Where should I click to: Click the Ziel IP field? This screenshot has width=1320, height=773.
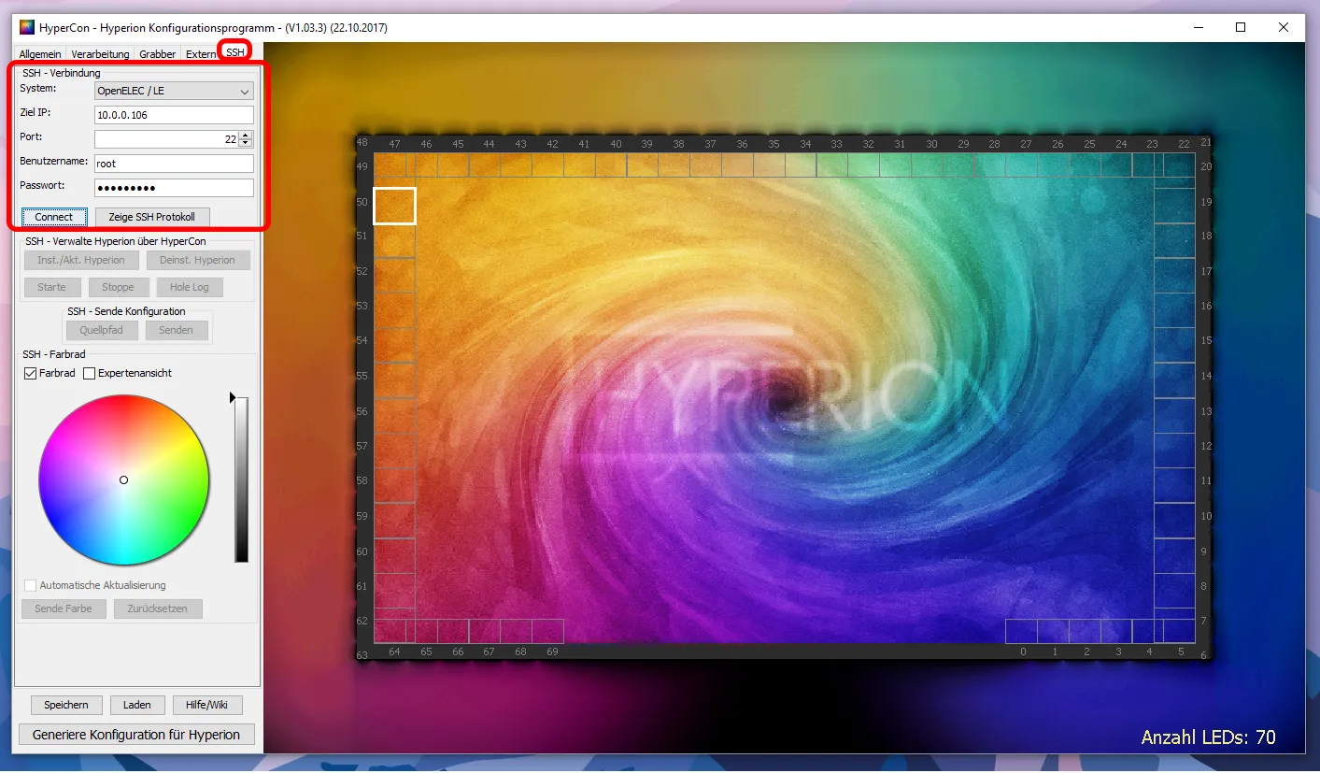174,115
